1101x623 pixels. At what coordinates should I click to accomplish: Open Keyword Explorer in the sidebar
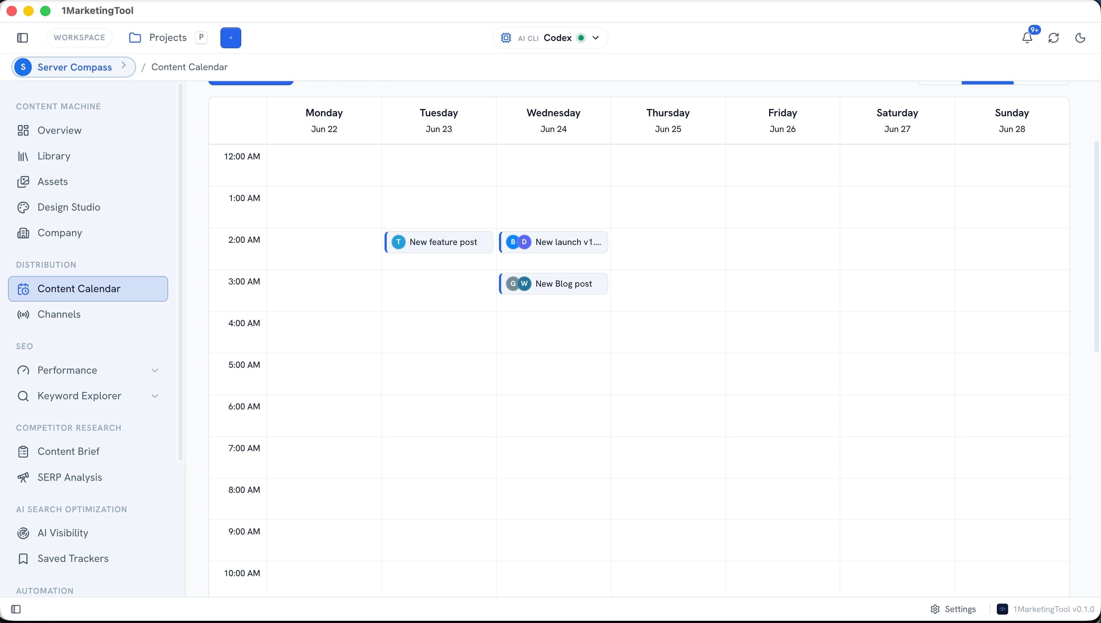(x=88, y=396)
